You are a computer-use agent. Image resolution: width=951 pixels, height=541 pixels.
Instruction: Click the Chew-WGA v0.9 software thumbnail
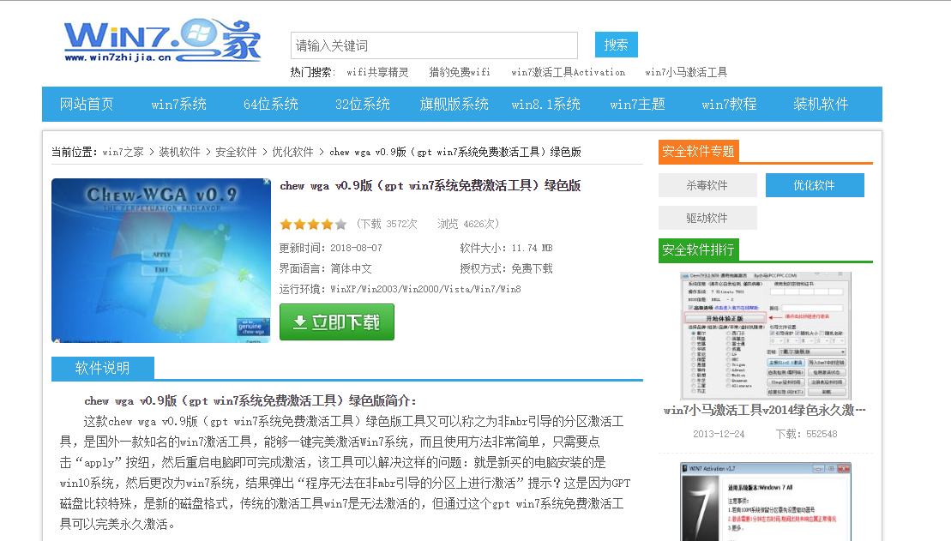(161, 261)
